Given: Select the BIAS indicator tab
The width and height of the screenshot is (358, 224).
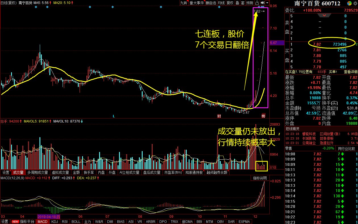Looking at the screenshot, I should click(121, 221).
